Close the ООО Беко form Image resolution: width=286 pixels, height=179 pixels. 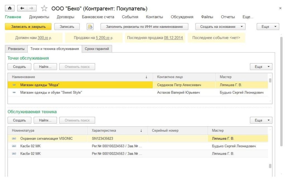pyautogui.click(x=280, y=8)
